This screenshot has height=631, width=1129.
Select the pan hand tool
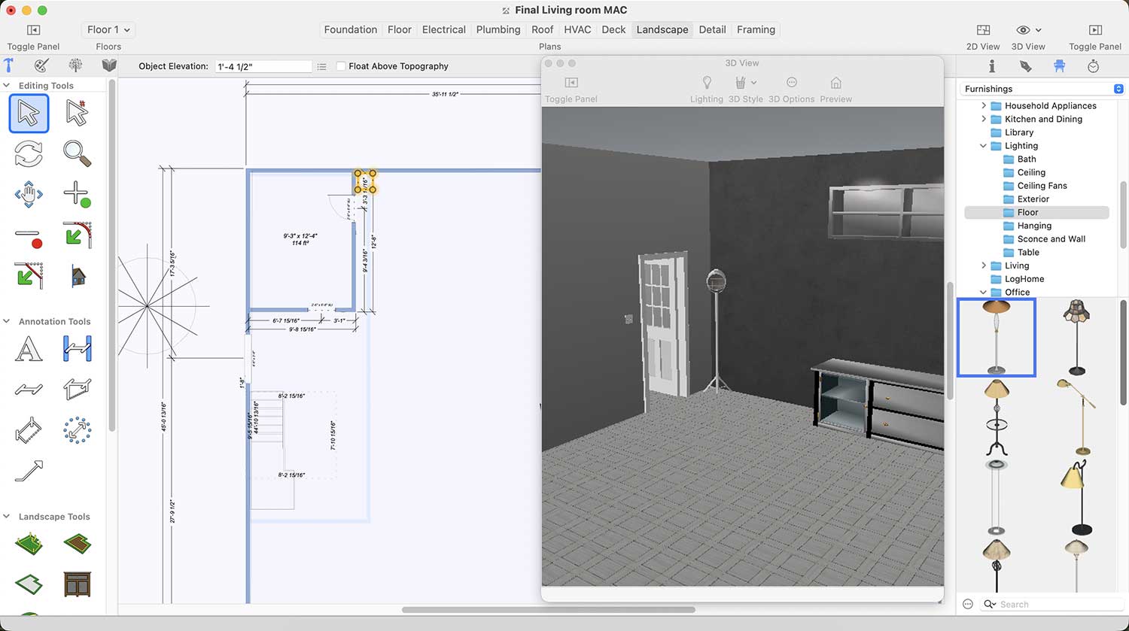coord(29,194)
